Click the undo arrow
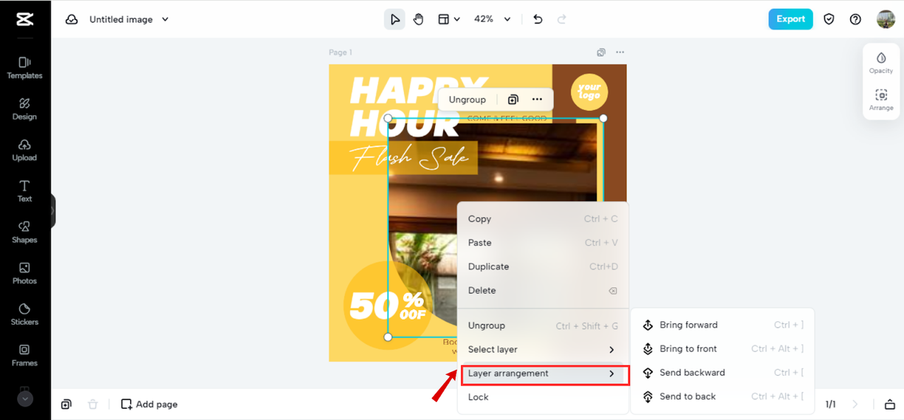Screen dimensions: 904x420 538,19
